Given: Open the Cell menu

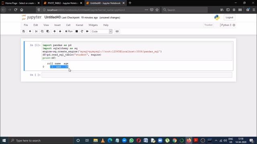Looking at the screenshot, I should 68,25.
